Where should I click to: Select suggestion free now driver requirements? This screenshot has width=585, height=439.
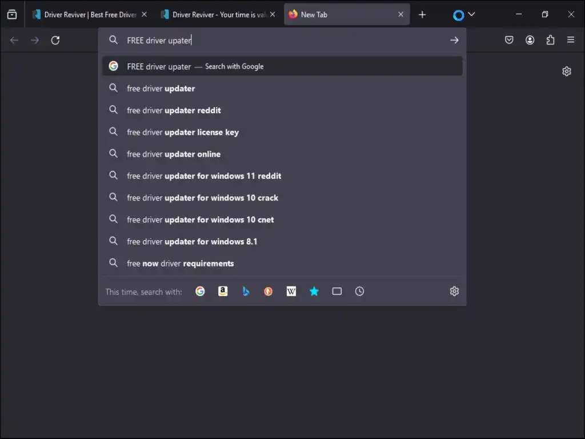pyautogui.click(x=282, y=264)
